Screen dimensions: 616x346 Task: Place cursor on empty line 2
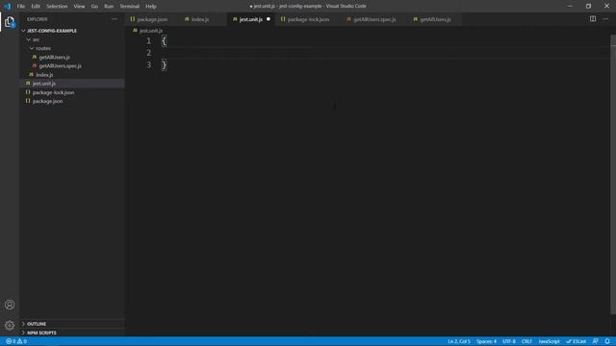tap(385, 53)
